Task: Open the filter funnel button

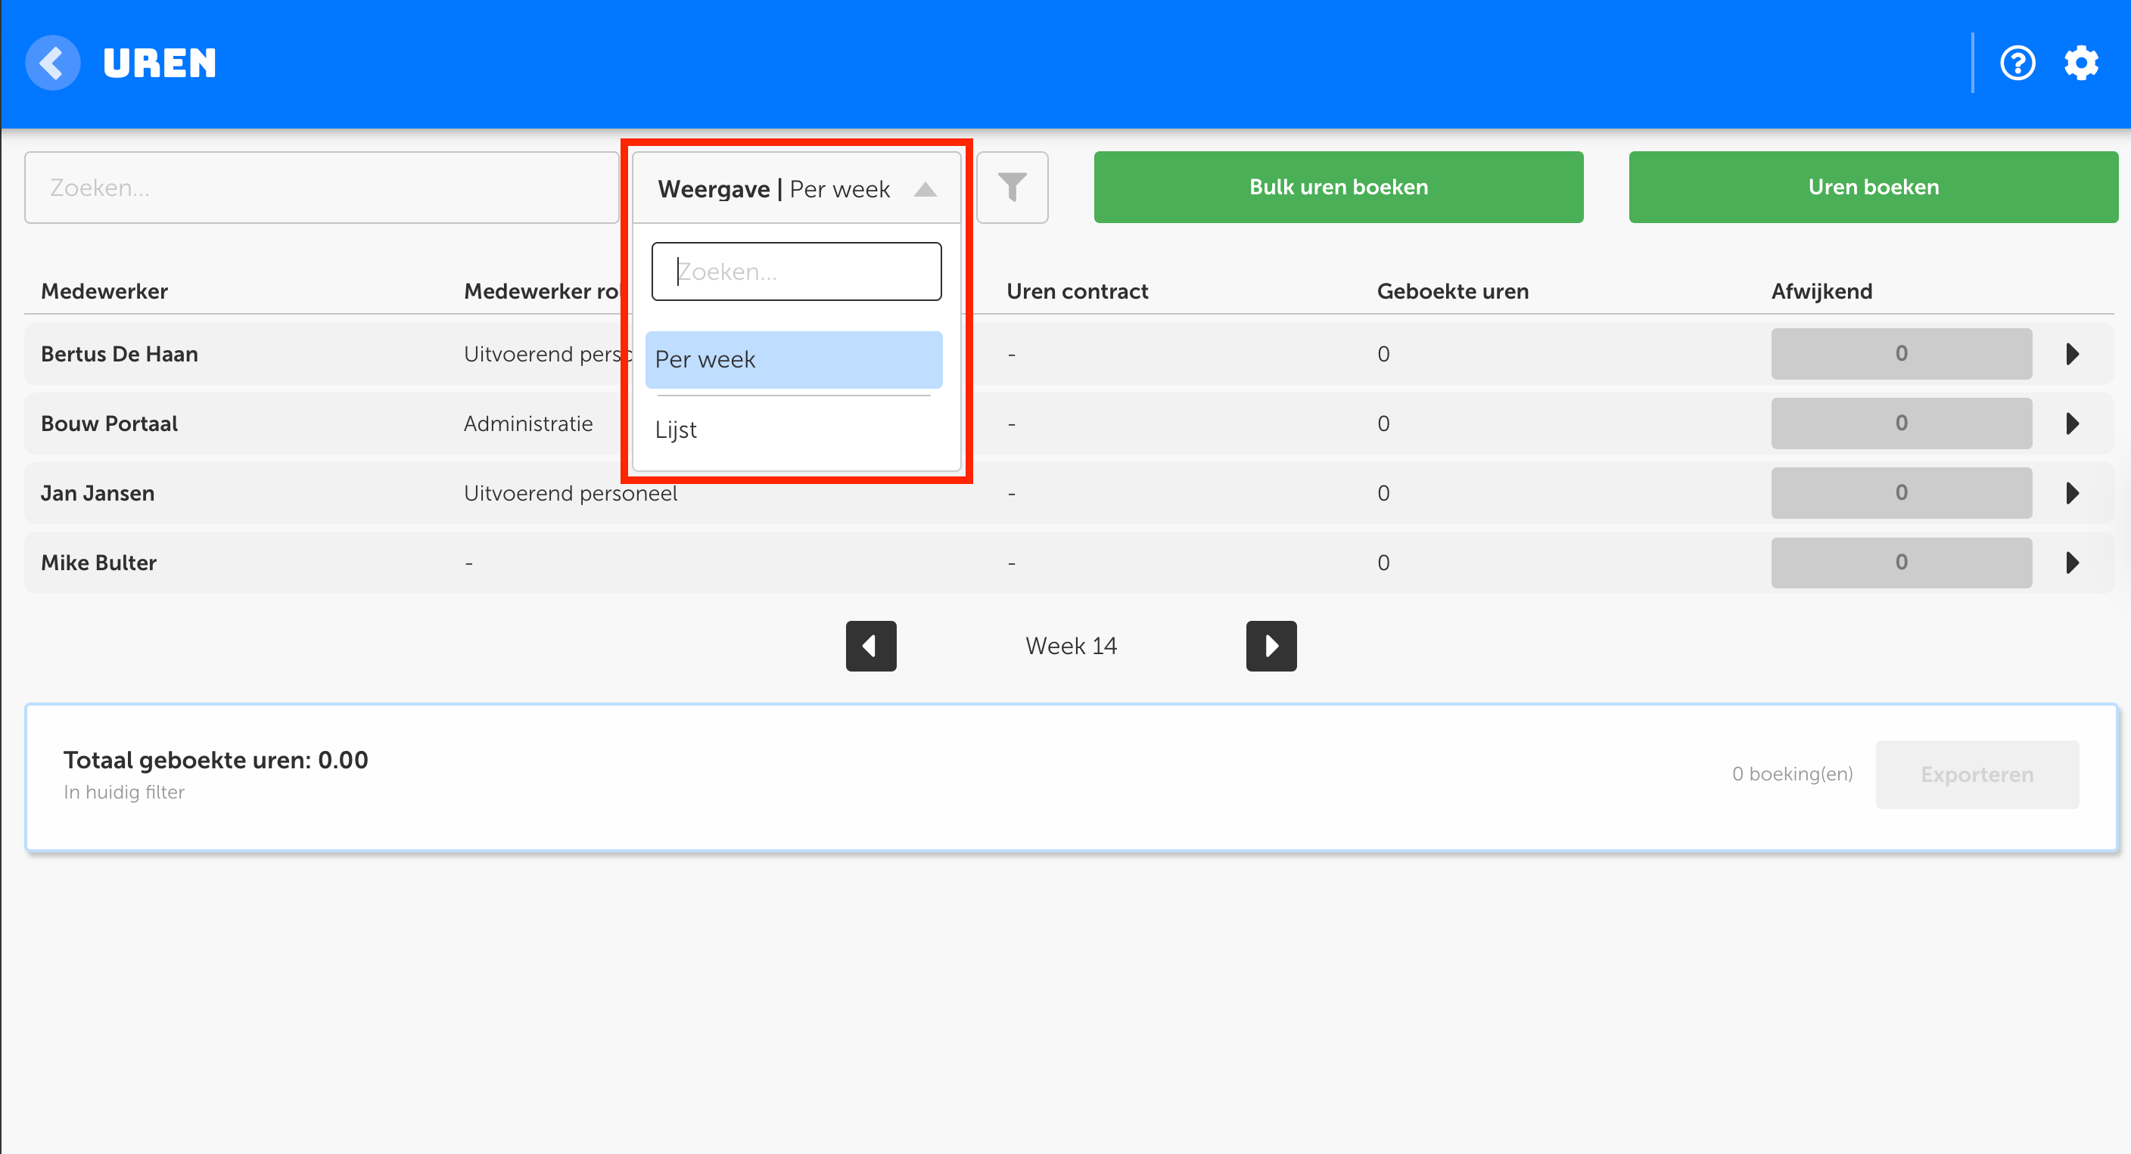Action: point(1012,187)
